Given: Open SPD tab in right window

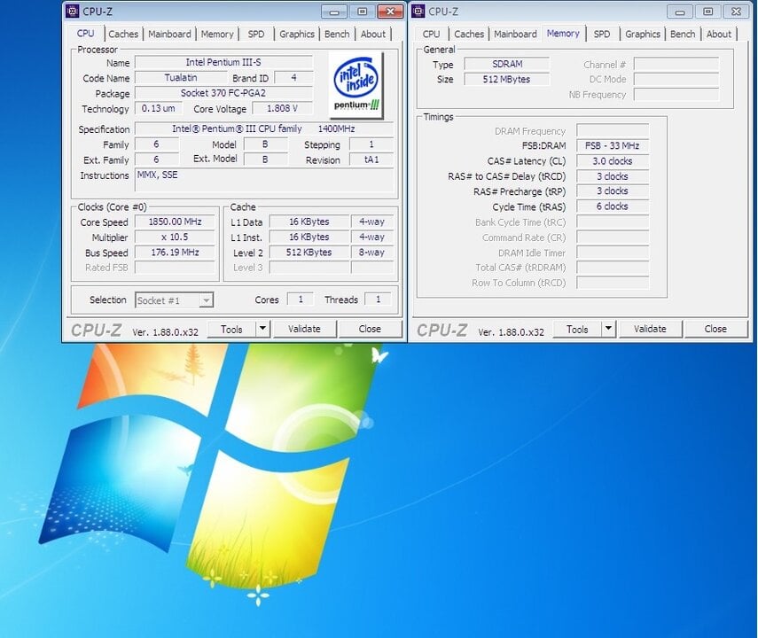Looking at the screenshot, I should 602,34.
